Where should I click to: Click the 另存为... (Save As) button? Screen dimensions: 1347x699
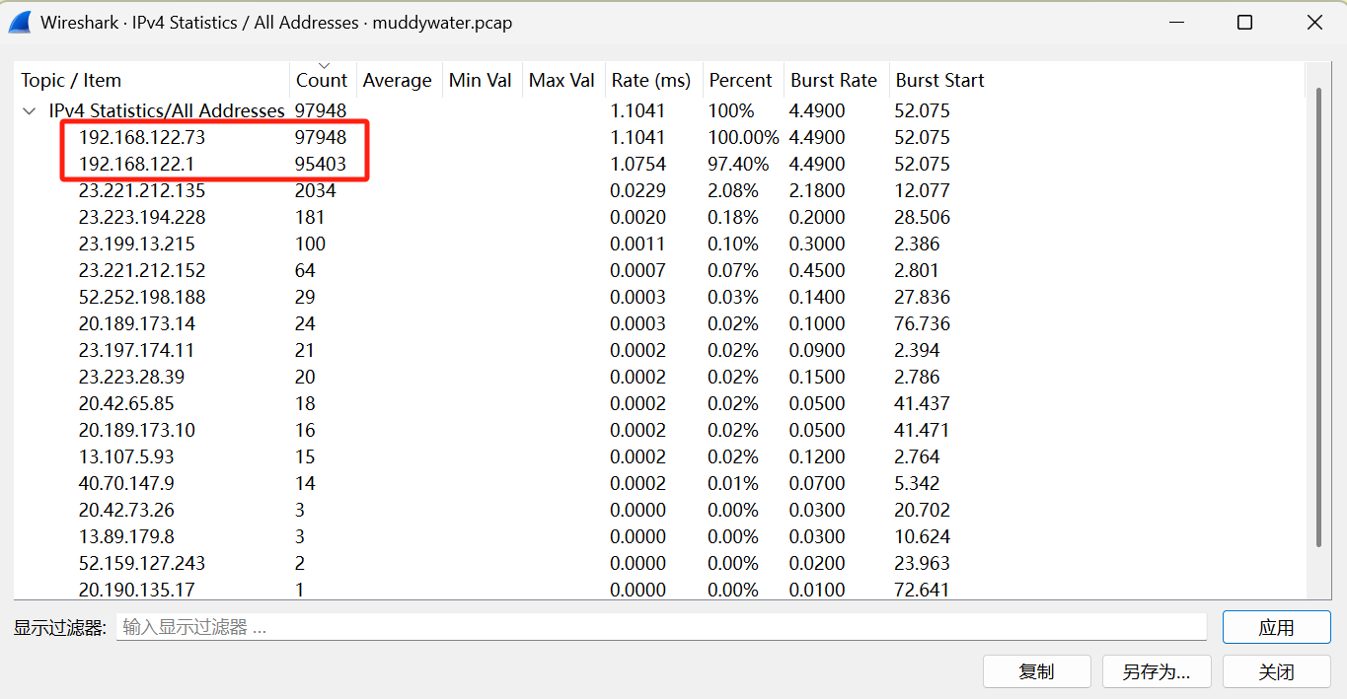(x=1157, y=671)
